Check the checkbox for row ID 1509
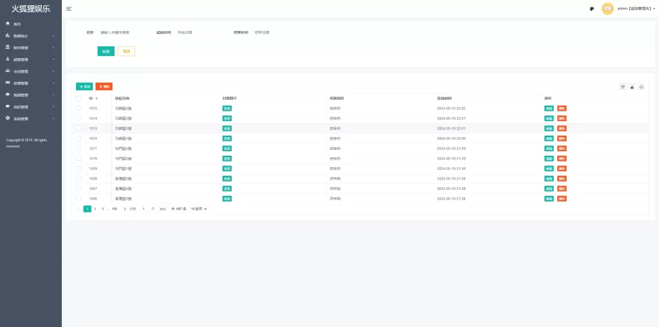The image size is (659, 327). pyautogui.click(x=79, y=169)
